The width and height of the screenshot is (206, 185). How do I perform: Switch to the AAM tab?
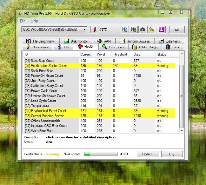click(104, 41)
